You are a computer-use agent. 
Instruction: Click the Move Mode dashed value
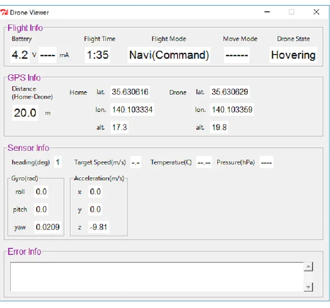tap(237, 55)
